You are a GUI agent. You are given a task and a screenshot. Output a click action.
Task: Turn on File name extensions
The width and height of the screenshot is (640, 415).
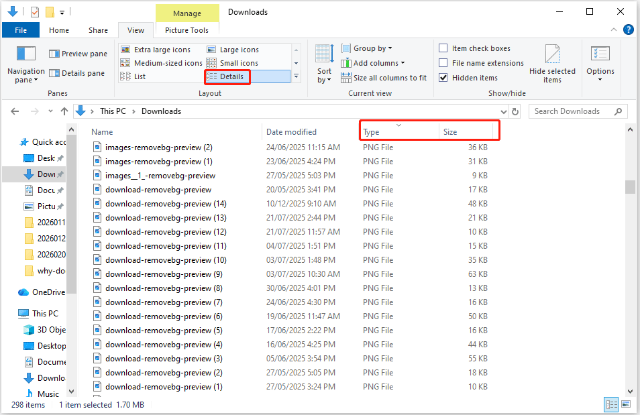(443, 62)
